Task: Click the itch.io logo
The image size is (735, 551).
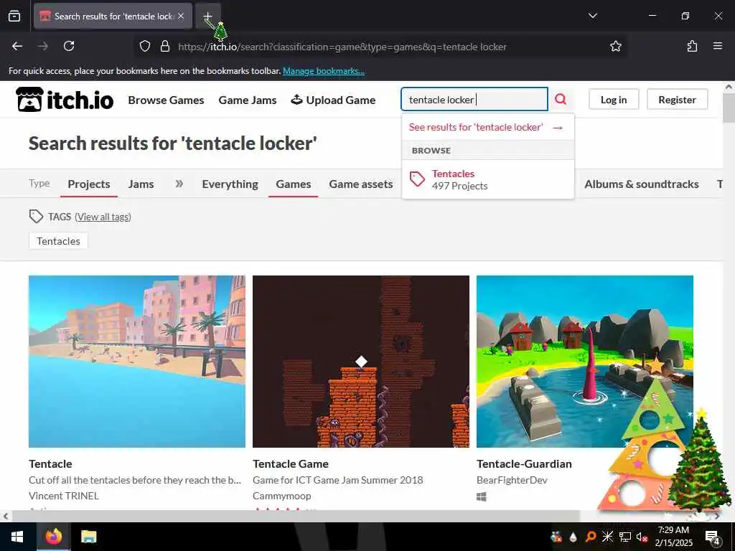Action: click(65, 100)
